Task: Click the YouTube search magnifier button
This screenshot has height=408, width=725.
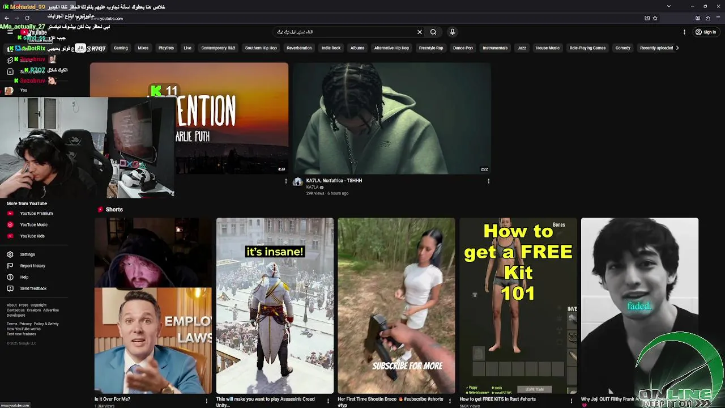Action: coord(433,32)
